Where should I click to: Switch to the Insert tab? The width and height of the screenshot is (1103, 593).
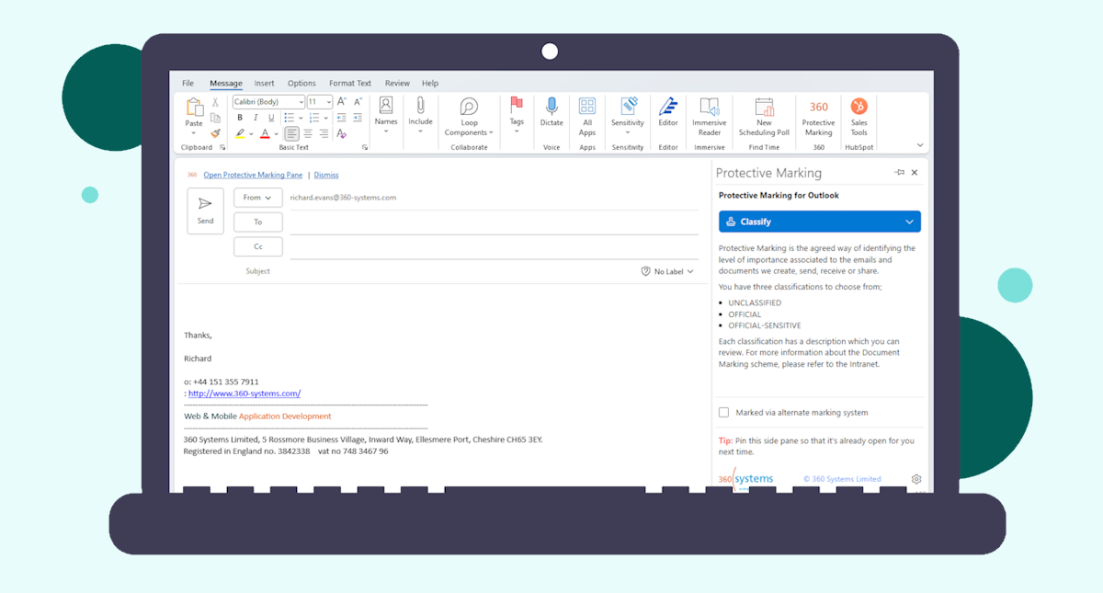[264, 83]
